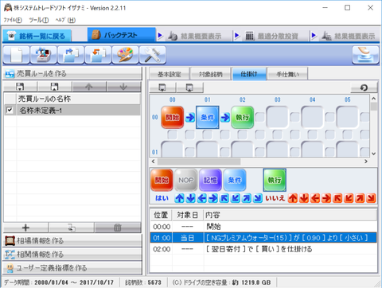
Task: Click the orange down arrow for いいえ
Action: point(304,198)
